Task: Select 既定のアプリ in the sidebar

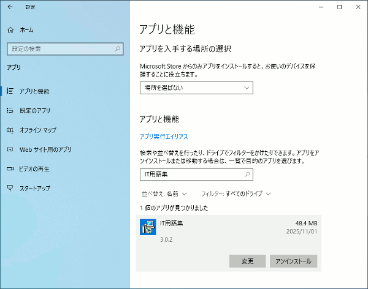Action: click(35, 111)
